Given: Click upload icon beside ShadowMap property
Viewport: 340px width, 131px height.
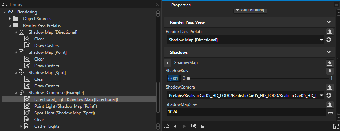Looking at the screenshot, I should [329, 63].
